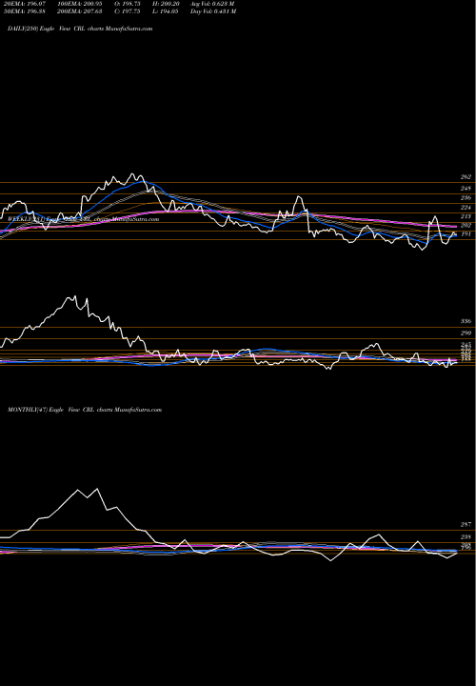Click the 336 price label on weekly chart

pyautogui.click(x=466, y=322)
